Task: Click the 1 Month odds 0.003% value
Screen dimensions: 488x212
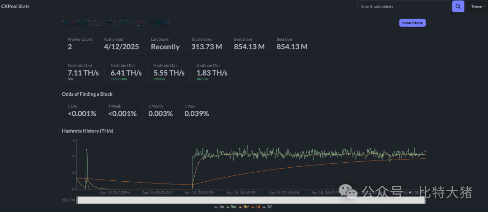Action: pos(160,113)
